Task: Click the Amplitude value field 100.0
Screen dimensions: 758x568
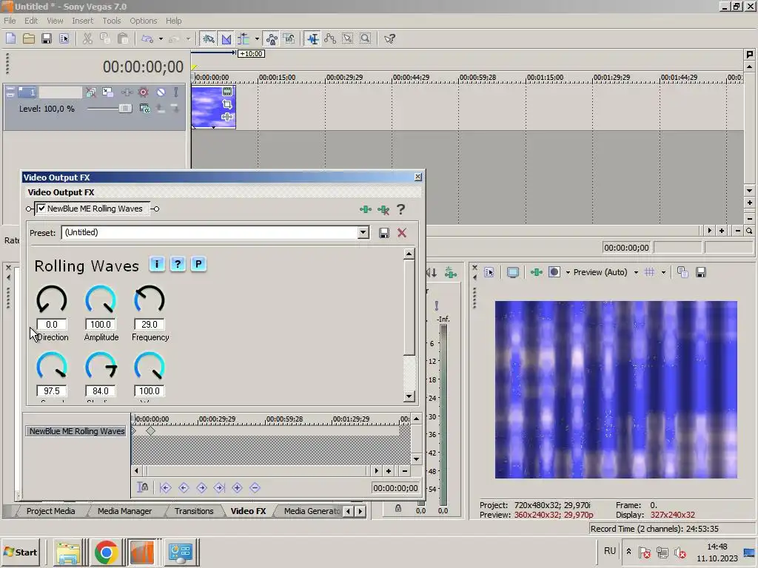Action: tap(101, 325)
